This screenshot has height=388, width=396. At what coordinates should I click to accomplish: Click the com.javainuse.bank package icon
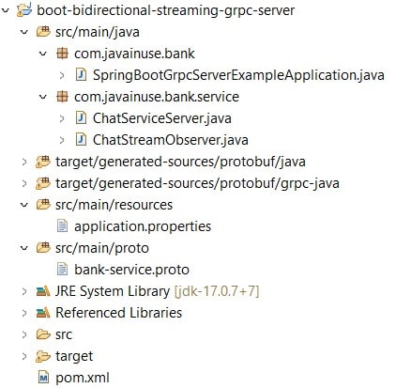point(62,54)
